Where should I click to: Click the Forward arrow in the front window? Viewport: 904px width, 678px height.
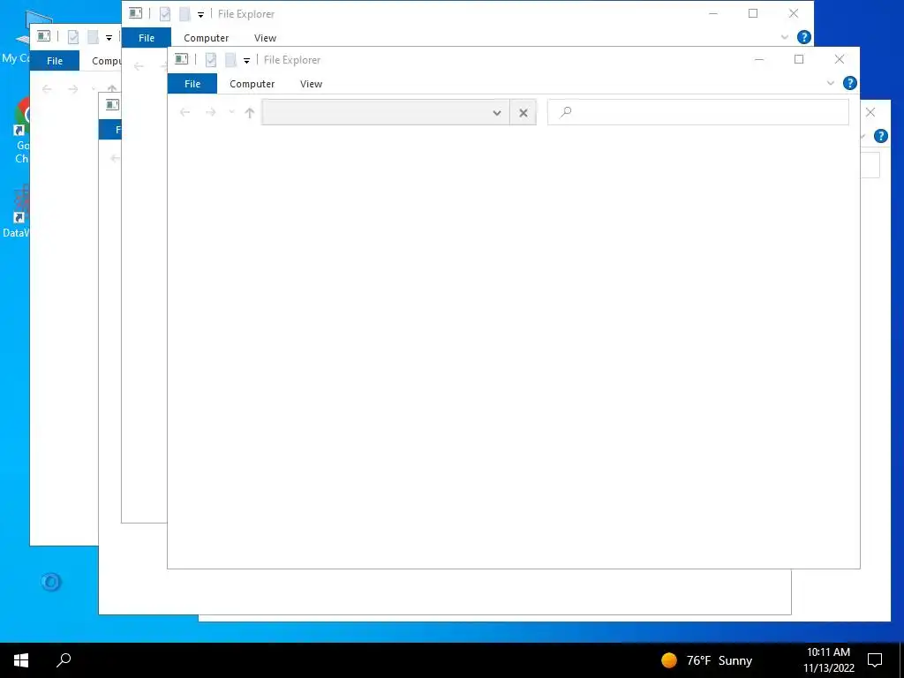click(211, 112)
